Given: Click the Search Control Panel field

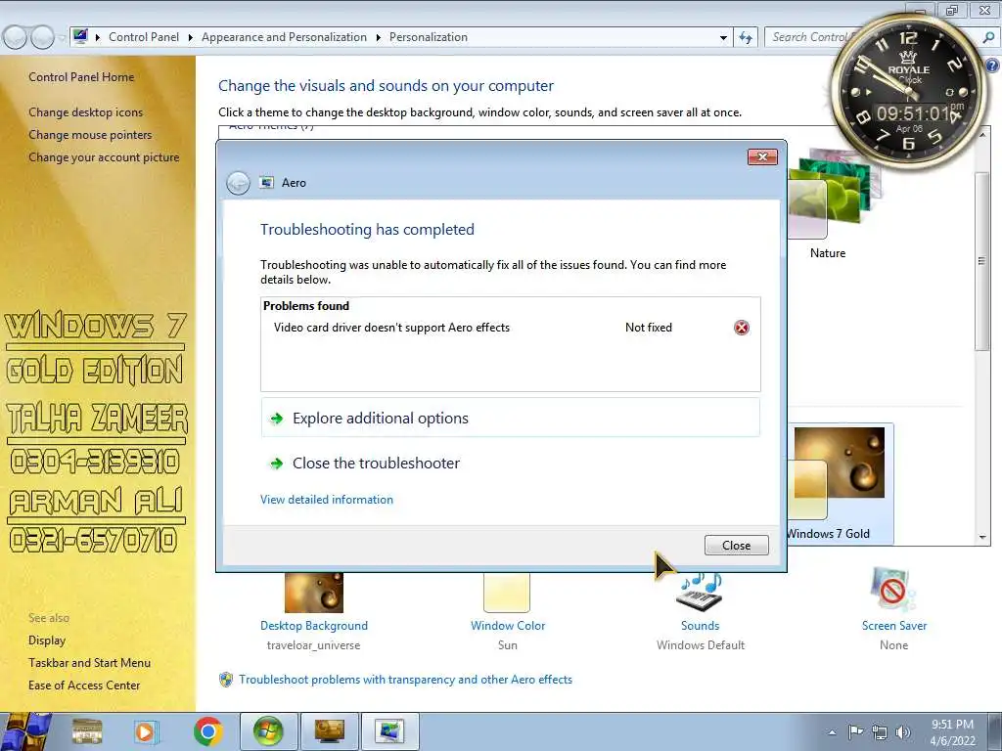Looking at the screenshot, I should pyautogui.click(x=807, y=37).
